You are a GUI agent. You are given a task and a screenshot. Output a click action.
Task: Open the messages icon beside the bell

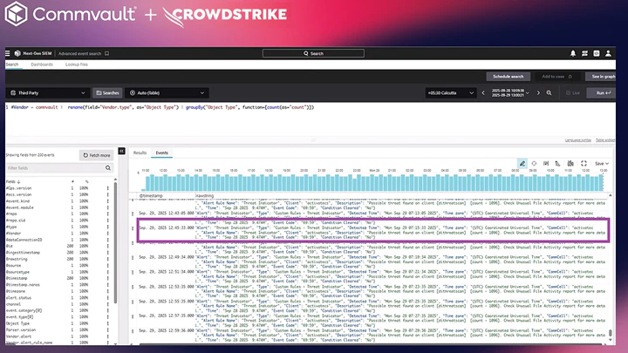[584, 53]
